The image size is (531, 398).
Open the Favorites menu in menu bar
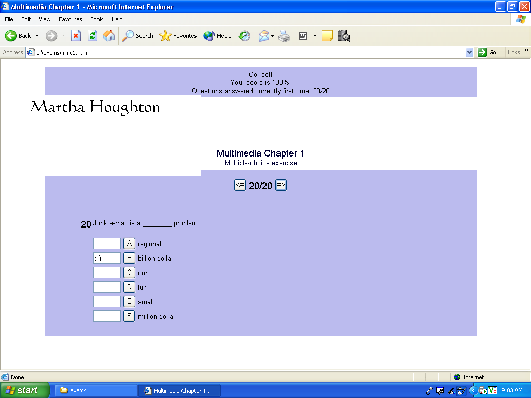pos(70,19)
